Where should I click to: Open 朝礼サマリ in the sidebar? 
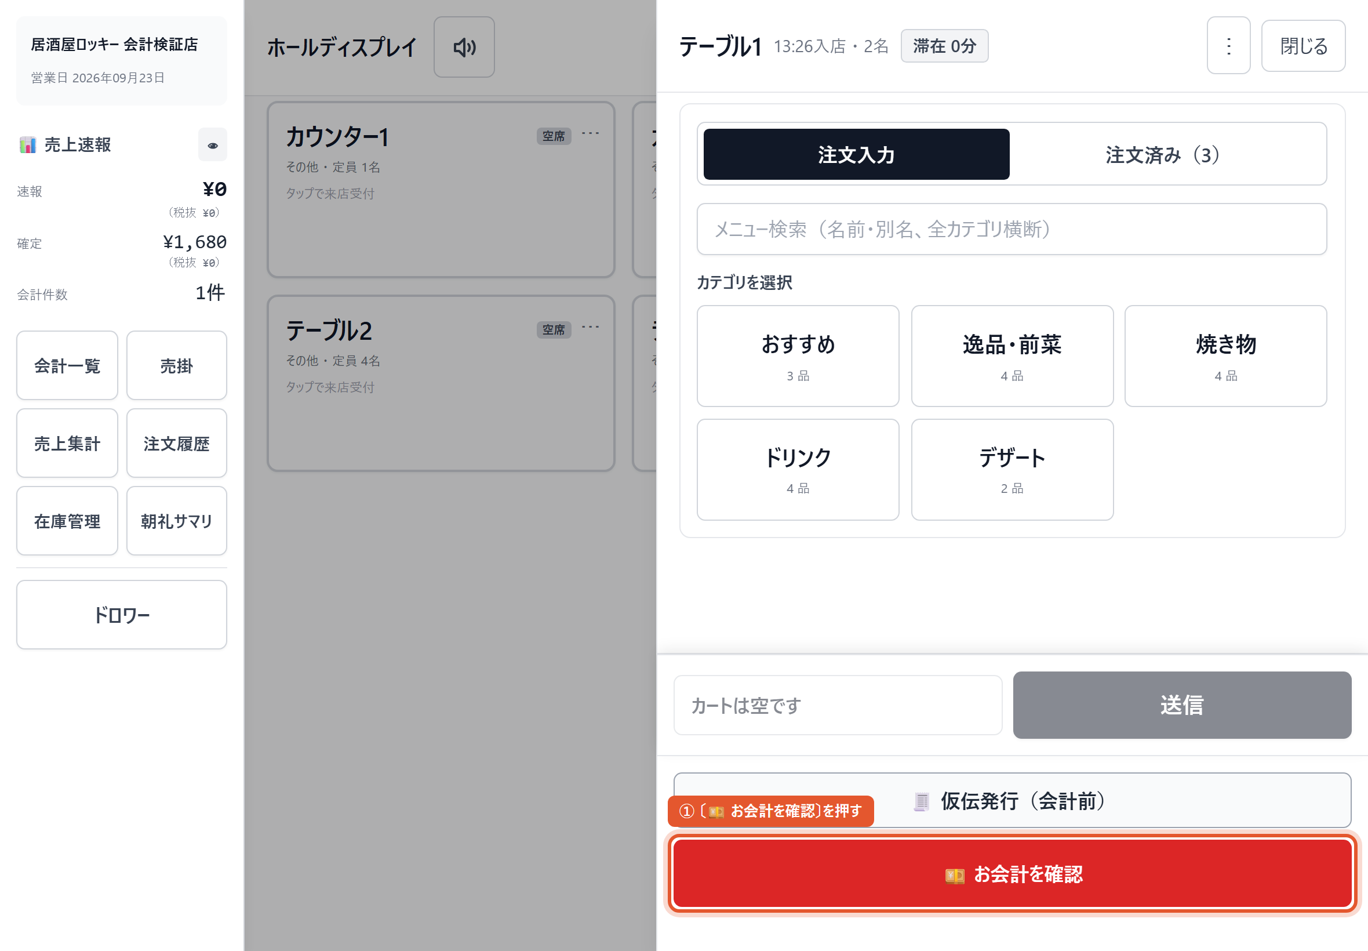pyautogui.click(x=176, y=521)
